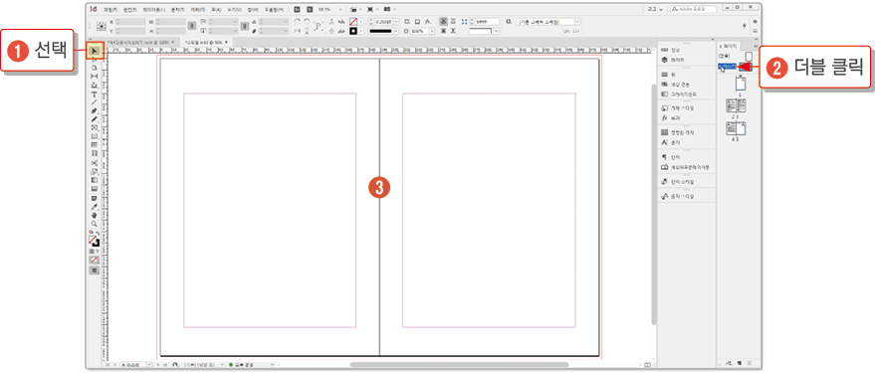Open the Layout menu

point(154,10)
